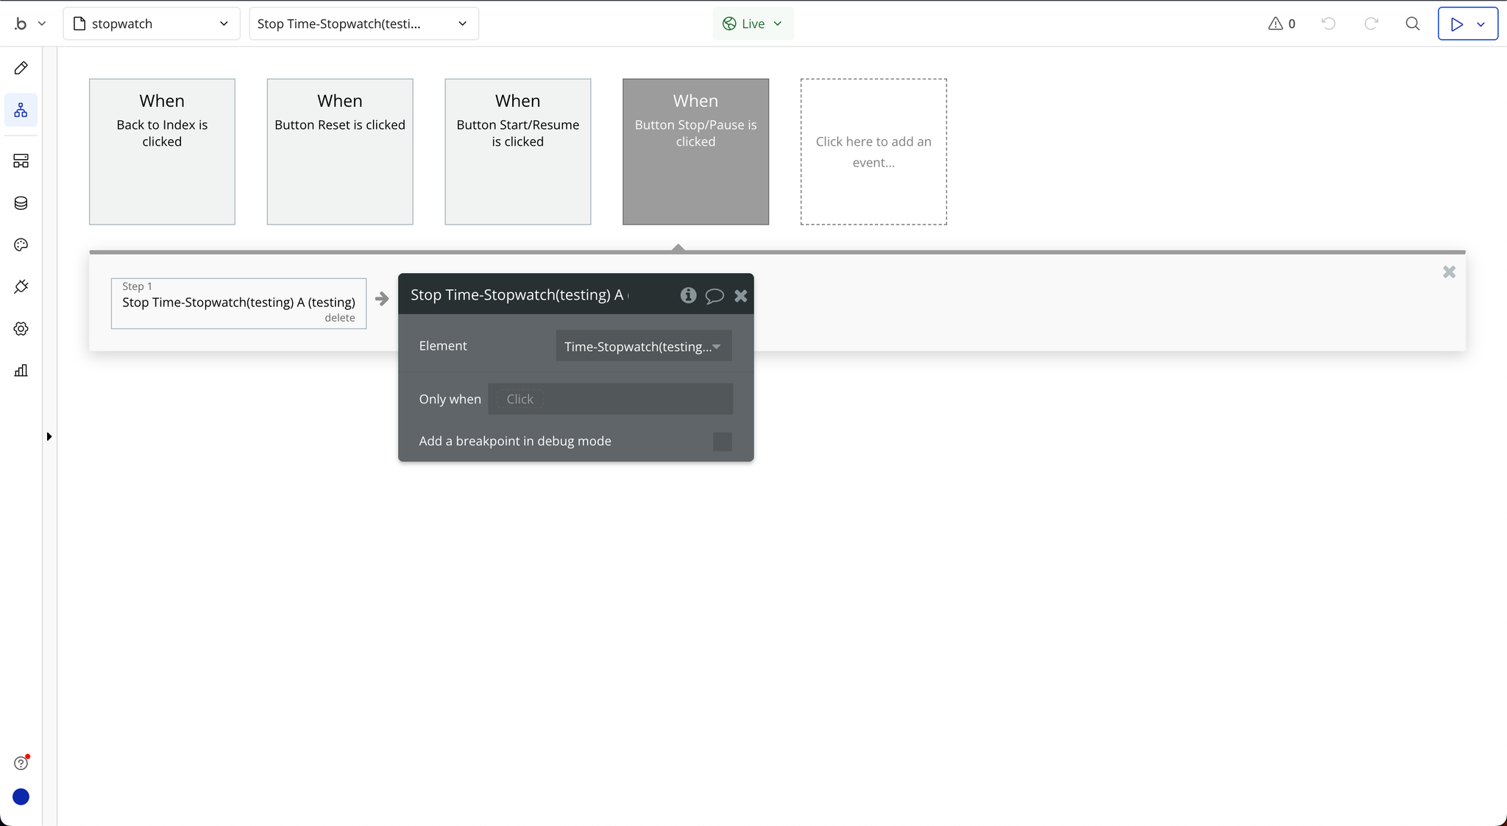Expand the left sidebar arrow
Image resolution: width=1507 pixels, height=826 pixels.
49,437
